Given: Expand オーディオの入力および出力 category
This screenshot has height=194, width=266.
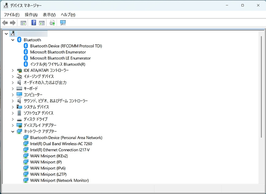Looking at the screenshot, I should coord(13,83).
